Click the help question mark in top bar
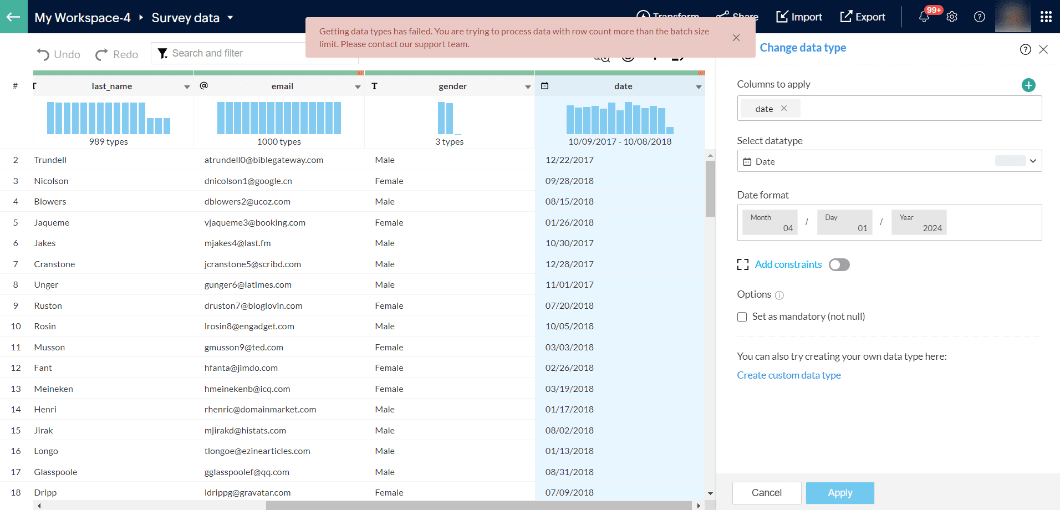1060x510 pixels. pos(980,17)
